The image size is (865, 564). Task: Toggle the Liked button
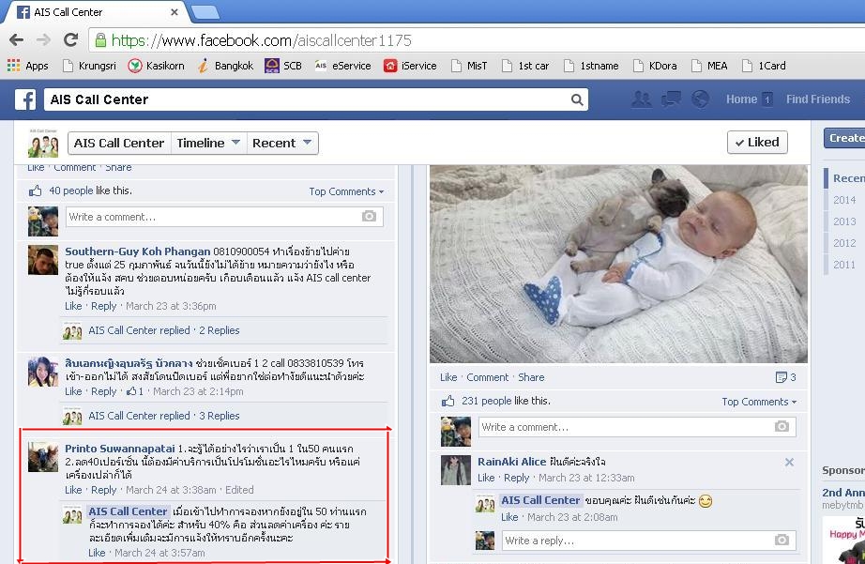click(x=757, y=143)
